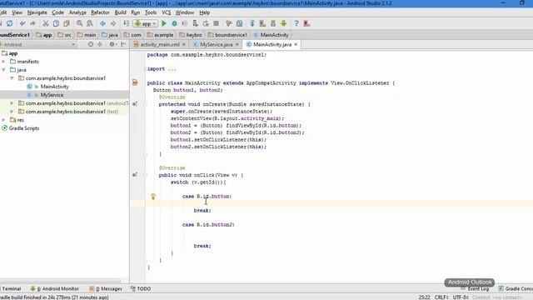Open Android Device Monitor green robot icon
The height and width of the screenshot is (300, 533).
tap(283, 23)
